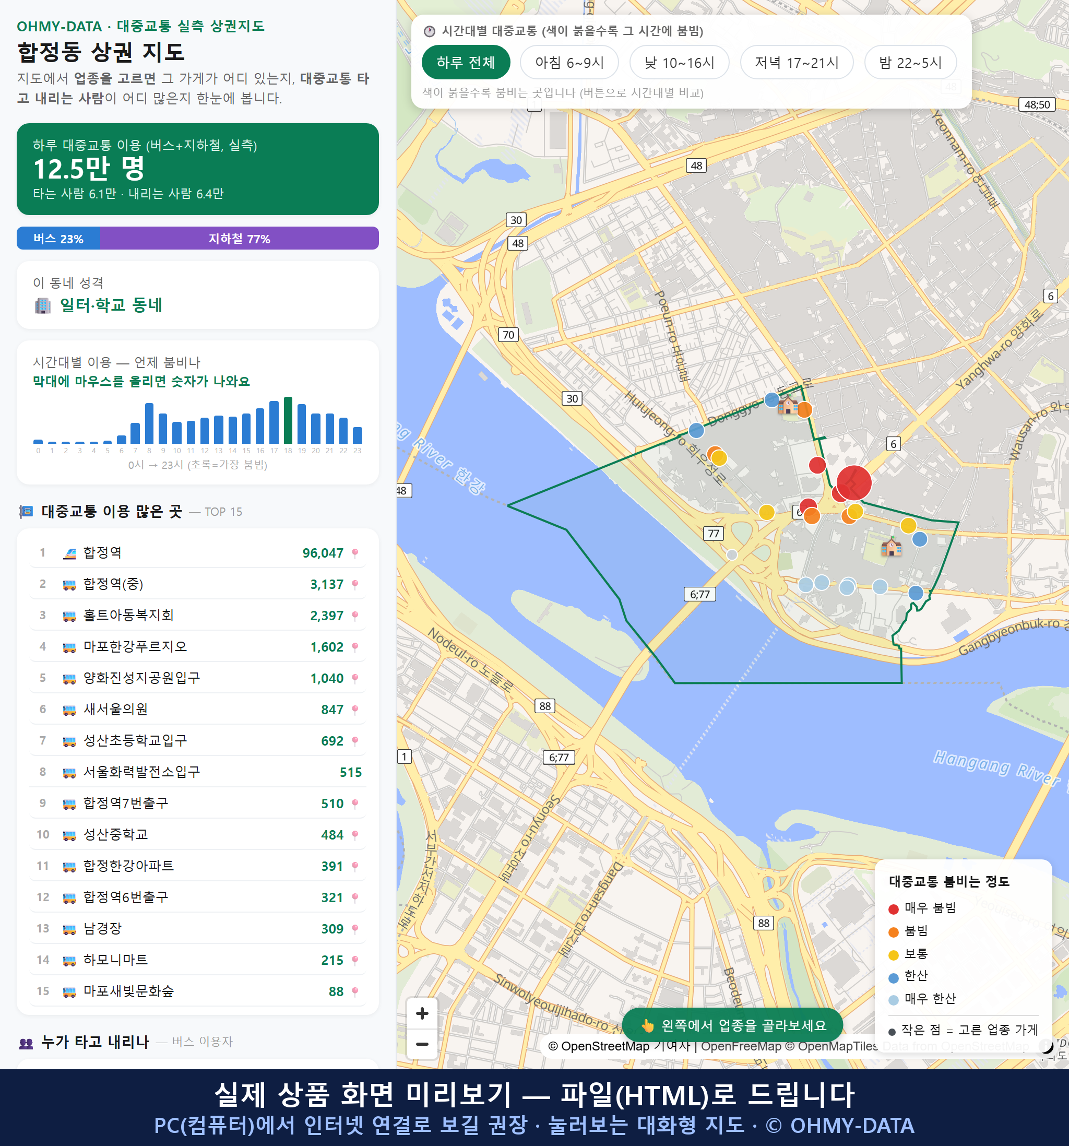Select the 성산중학교 row in list

[198, 835]
